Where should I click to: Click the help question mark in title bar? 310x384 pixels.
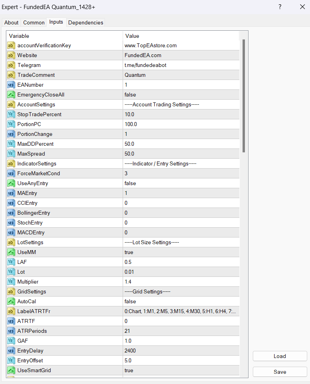[x=280, y=7]
